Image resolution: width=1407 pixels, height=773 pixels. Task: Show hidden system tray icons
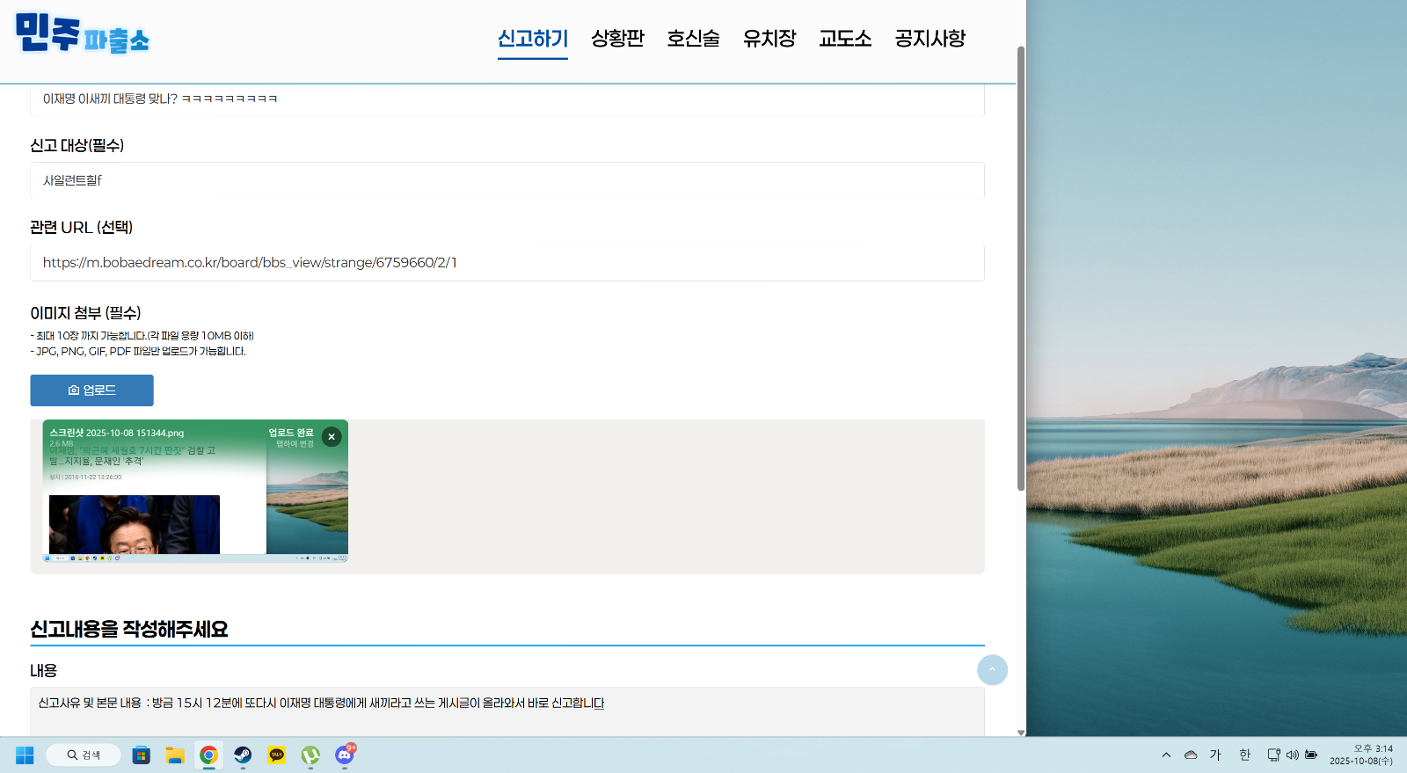pos(1166,755)
